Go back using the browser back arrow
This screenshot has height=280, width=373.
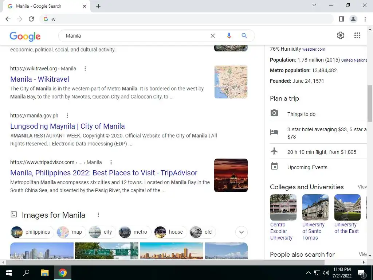[x=8, y=19]
